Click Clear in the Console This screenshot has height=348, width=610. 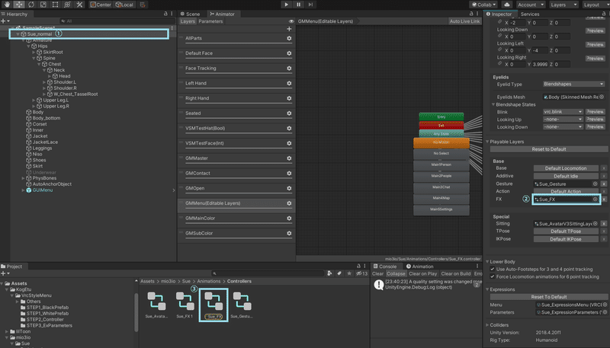(377, 273)
